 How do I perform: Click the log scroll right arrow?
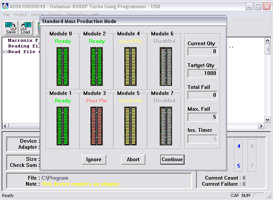261,126
